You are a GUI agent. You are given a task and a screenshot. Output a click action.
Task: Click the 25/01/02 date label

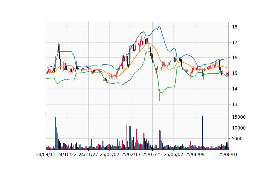[110, 155]
